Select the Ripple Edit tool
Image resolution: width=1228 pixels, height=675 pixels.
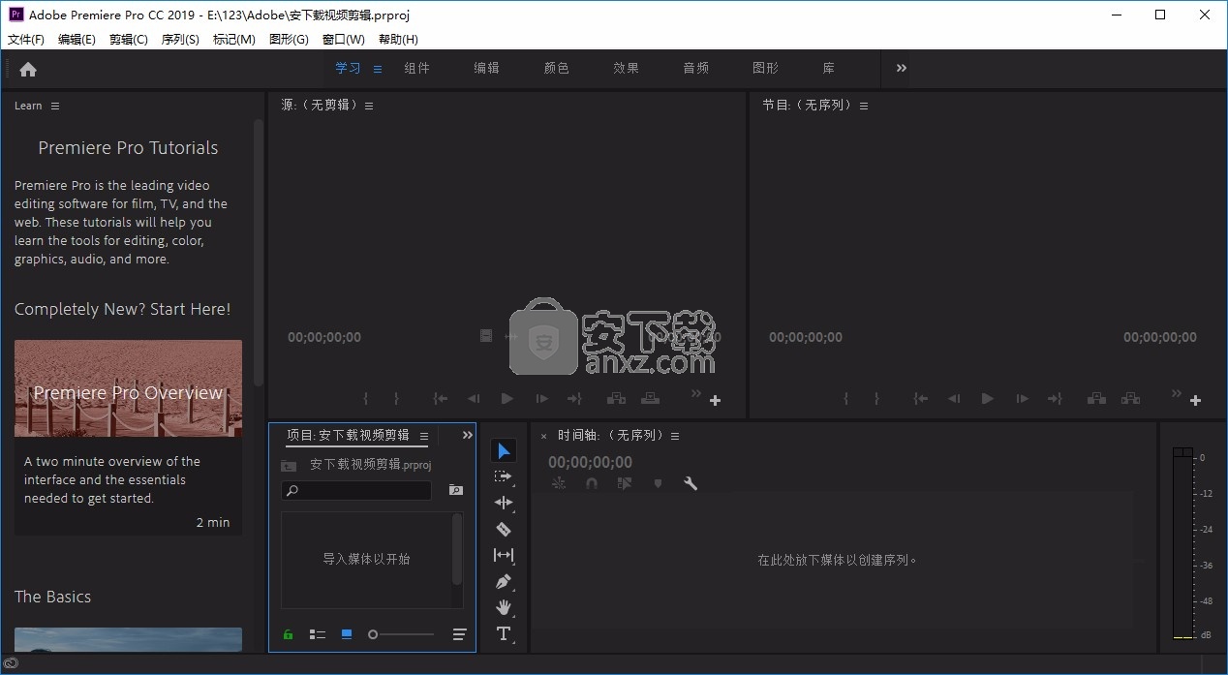click(x=504, y=503)
